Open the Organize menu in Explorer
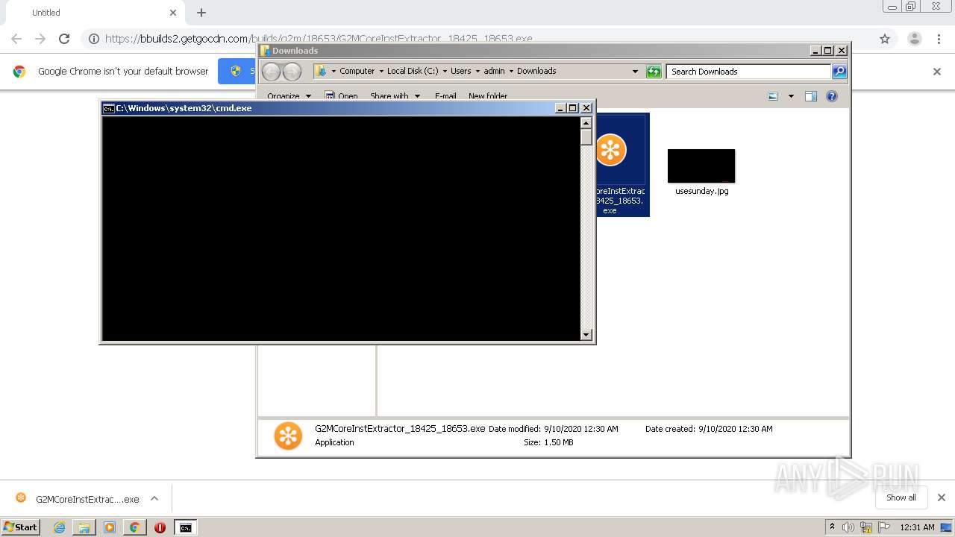 [x=289, y=96]
